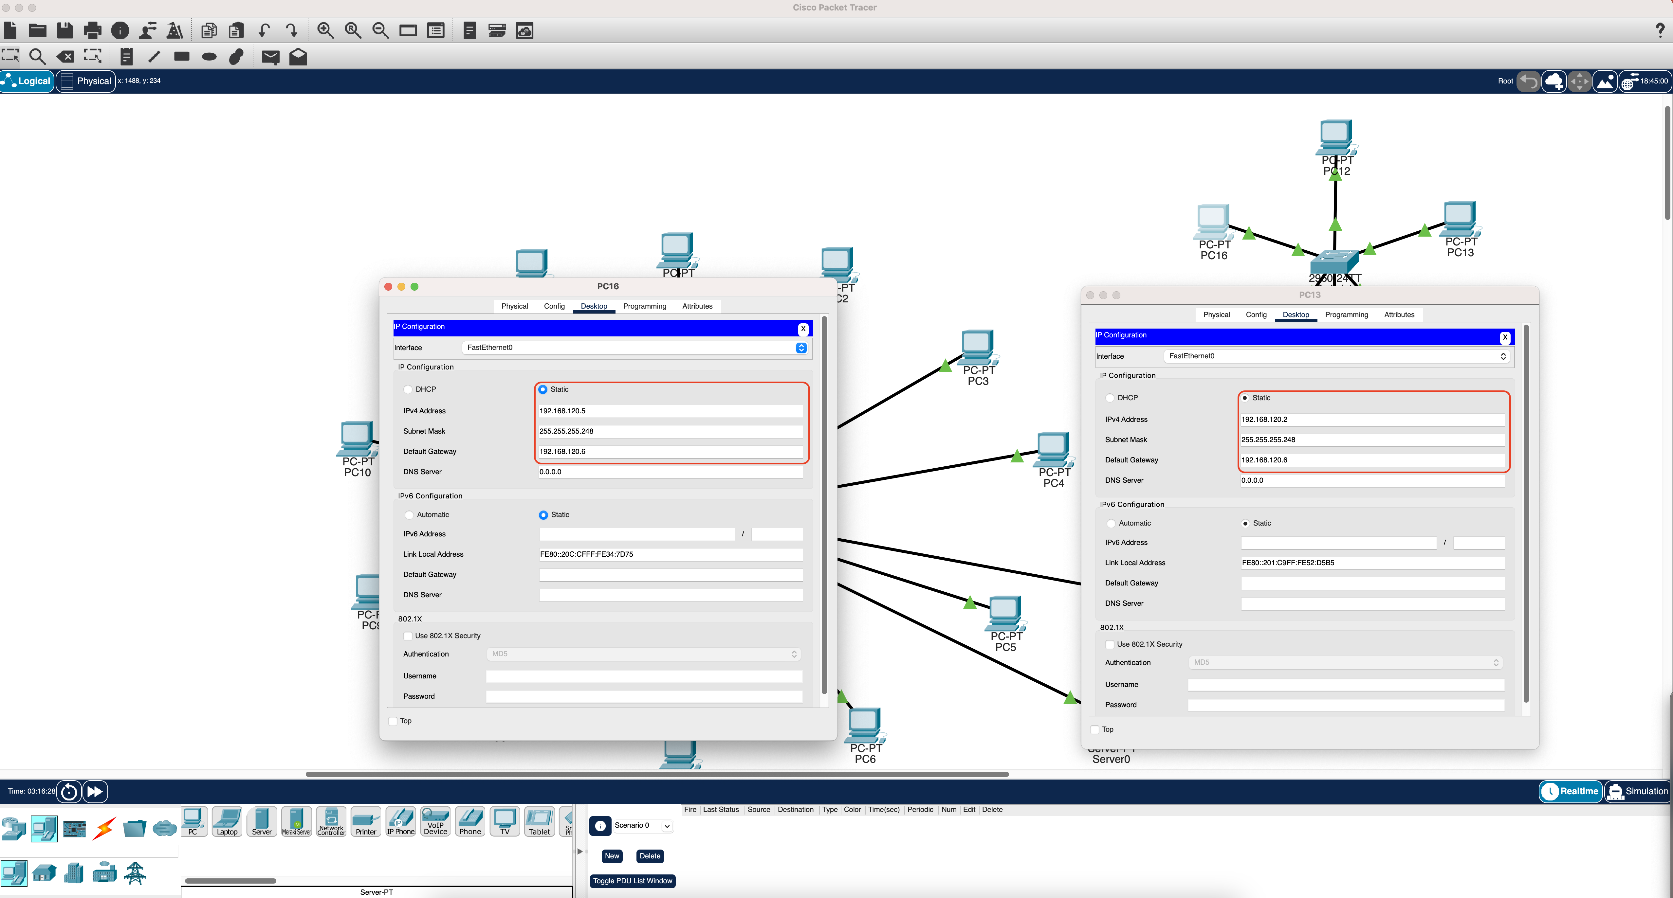Click the Fast Forward Time button

point(95,792)
